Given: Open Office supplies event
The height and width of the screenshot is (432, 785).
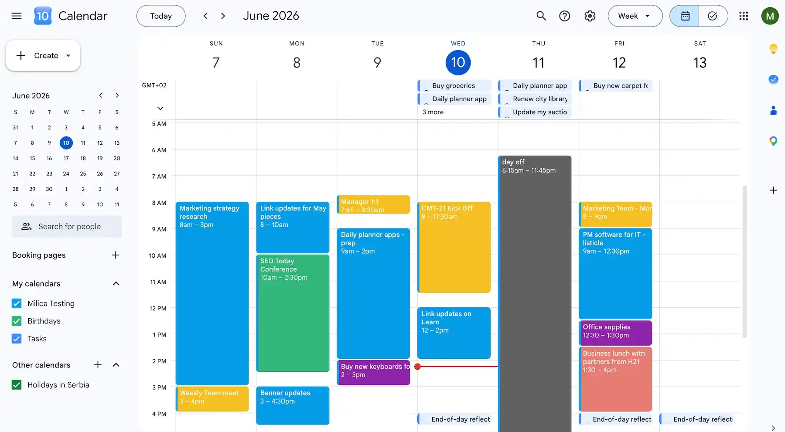Looking at the screenshot, I should [x=615, y=333].
